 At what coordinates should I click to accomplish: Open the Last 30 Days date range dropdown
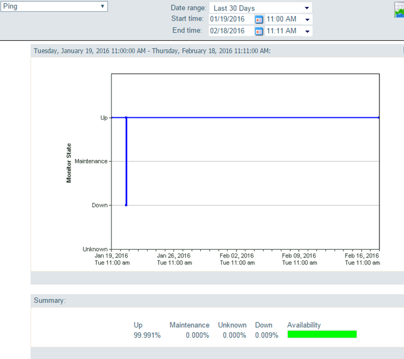click(x=260, y=8)
